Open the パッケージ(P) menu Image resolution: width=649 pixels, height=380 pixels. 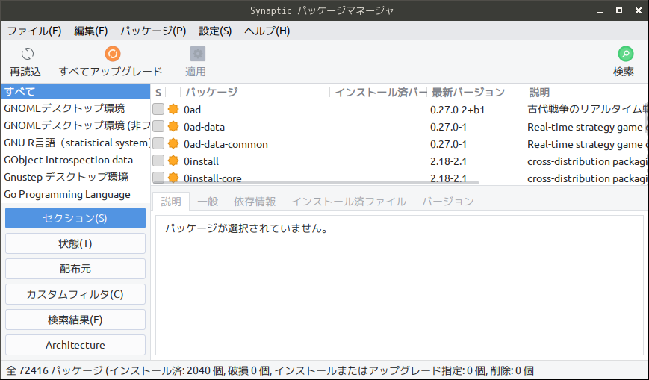[x=153, y=31]
